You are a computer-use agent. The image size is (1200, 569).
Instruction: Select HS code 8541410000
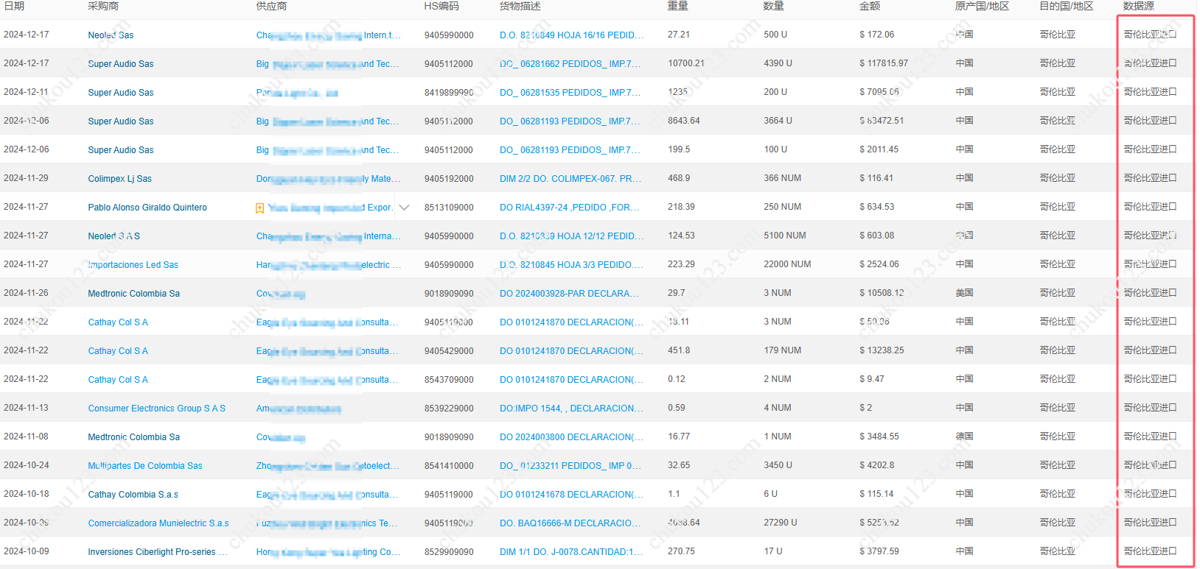(x=449, y=466)
